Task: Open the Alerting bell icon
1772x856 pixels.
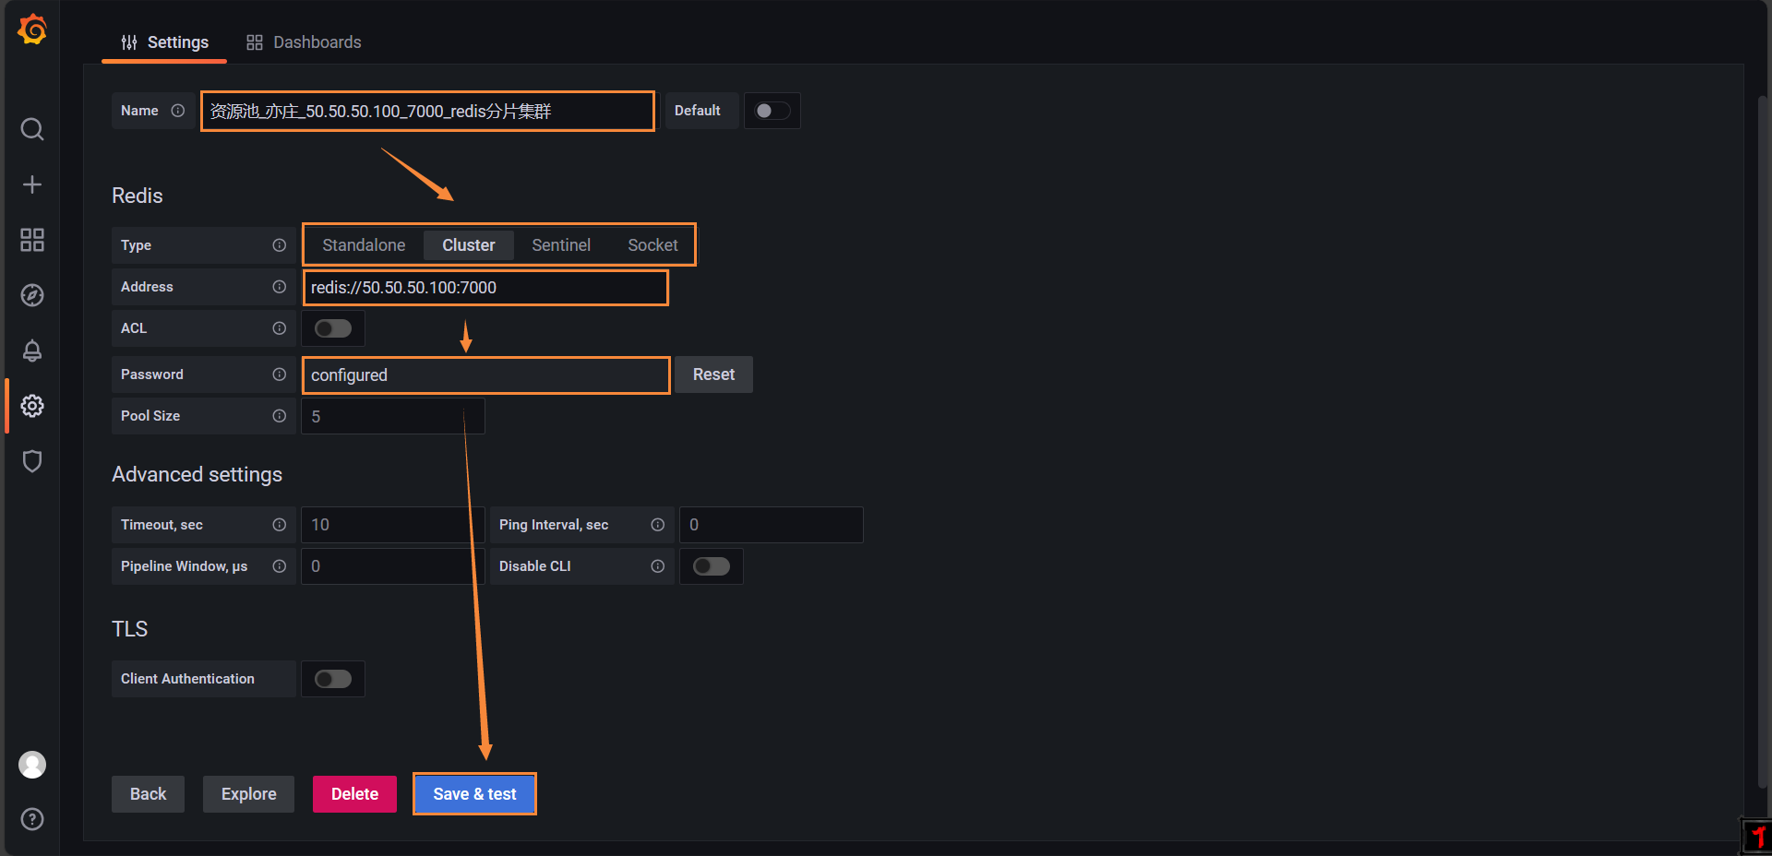Action: click(32, 351)
